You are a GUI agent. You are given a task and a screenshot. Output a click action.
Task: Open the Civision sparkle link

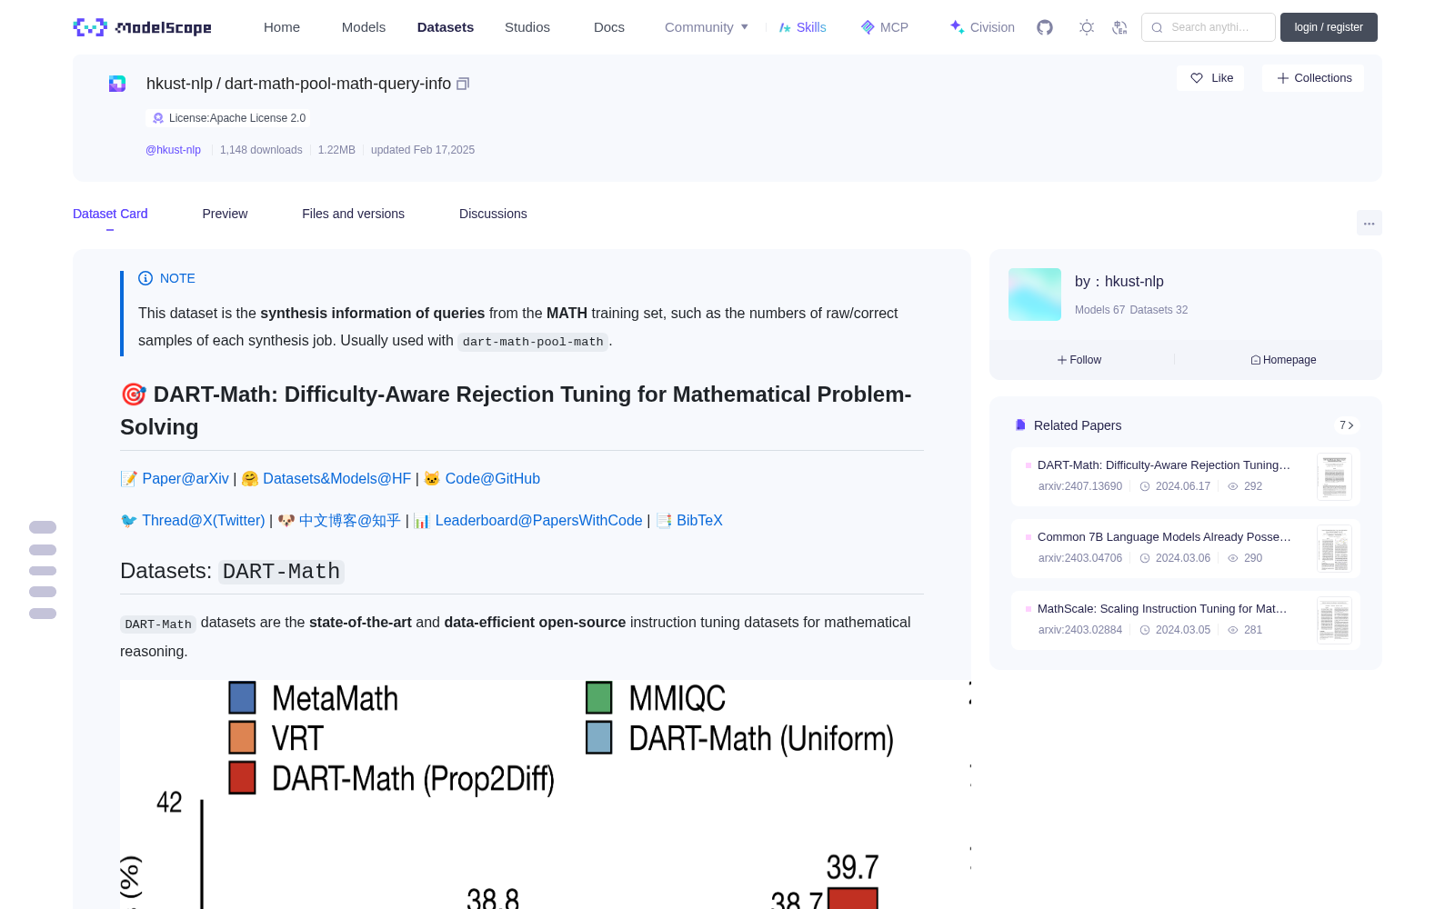point(982,27)
